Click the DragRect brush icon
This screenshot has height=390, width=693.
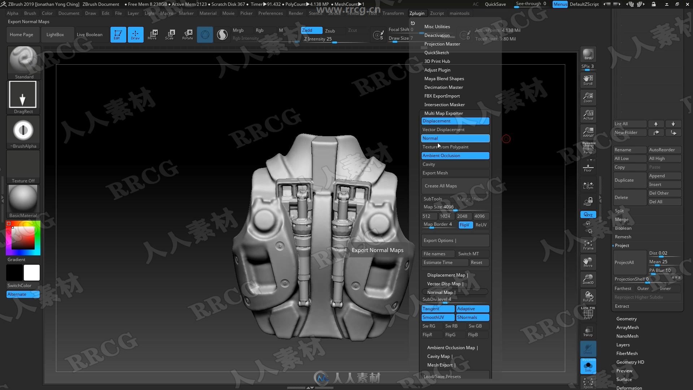tap(23, 99)
